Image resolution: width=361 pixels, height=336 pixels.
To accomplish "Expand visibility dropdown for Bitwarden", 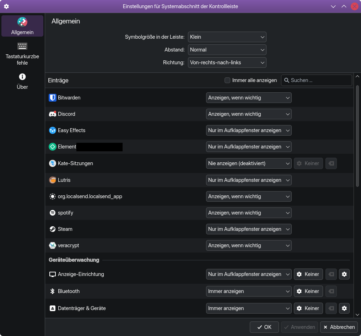I will coord(249,98).
